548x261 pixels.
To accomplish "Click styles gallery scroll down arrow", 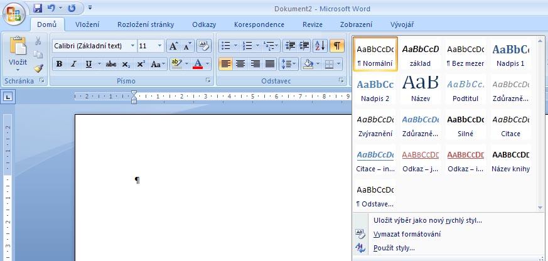I will click(540, 208).
